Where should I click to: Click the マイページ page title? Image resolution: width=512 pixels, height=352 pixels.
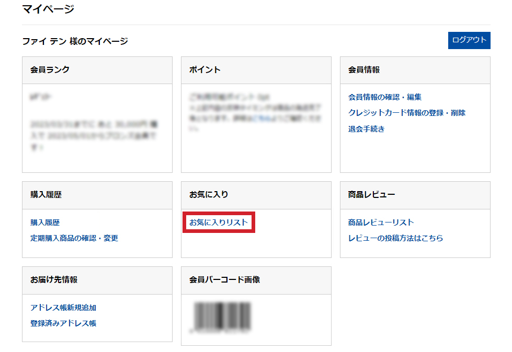coord(48,9)
